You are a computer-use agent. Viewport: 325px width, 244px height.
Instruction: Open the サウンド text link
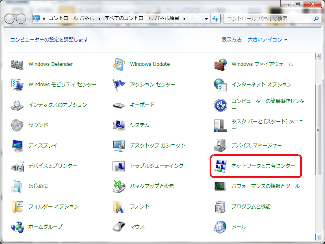pos(38,125)
